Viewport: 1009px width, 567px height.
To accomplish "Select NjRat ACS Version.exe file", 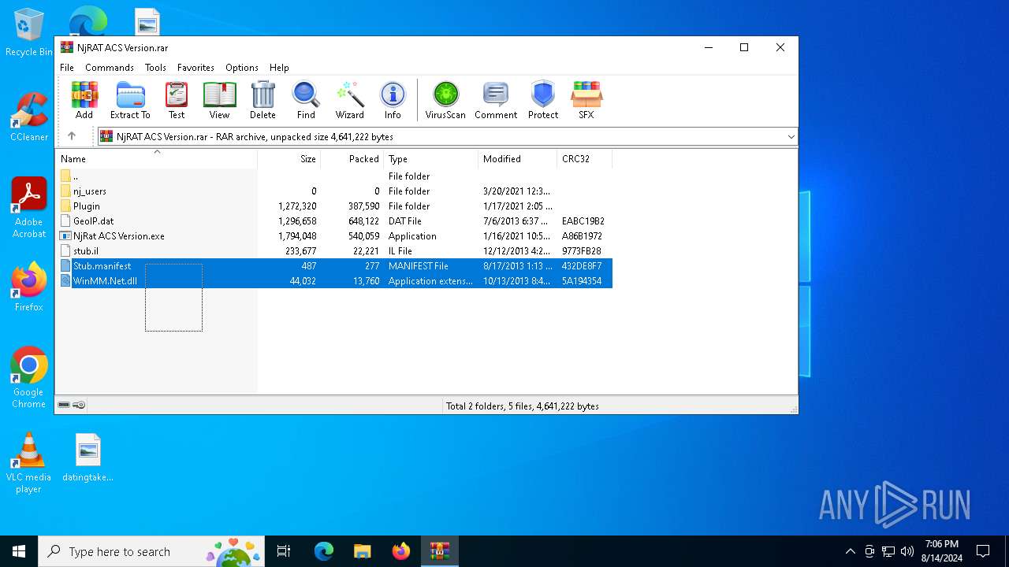I will 335,236.
